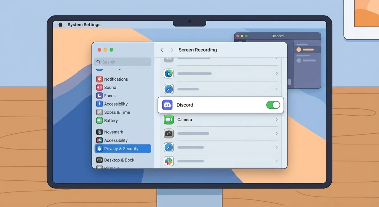Click the Notifications bell icon in sidebar
379x207 pixels.
pos(99,79)
